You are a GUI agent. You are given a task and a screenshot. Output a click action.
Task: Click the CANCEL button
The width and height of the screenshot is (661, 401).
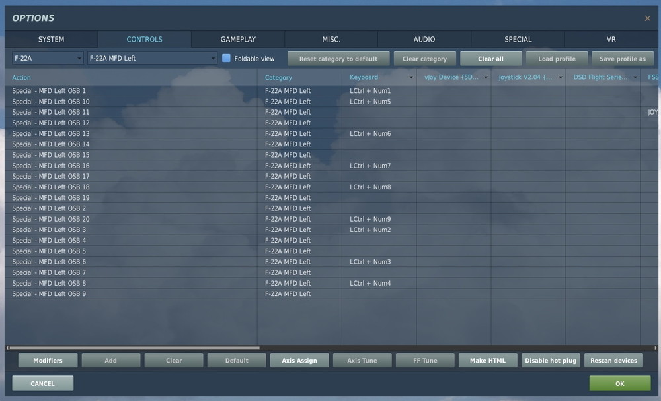(42, 383)
